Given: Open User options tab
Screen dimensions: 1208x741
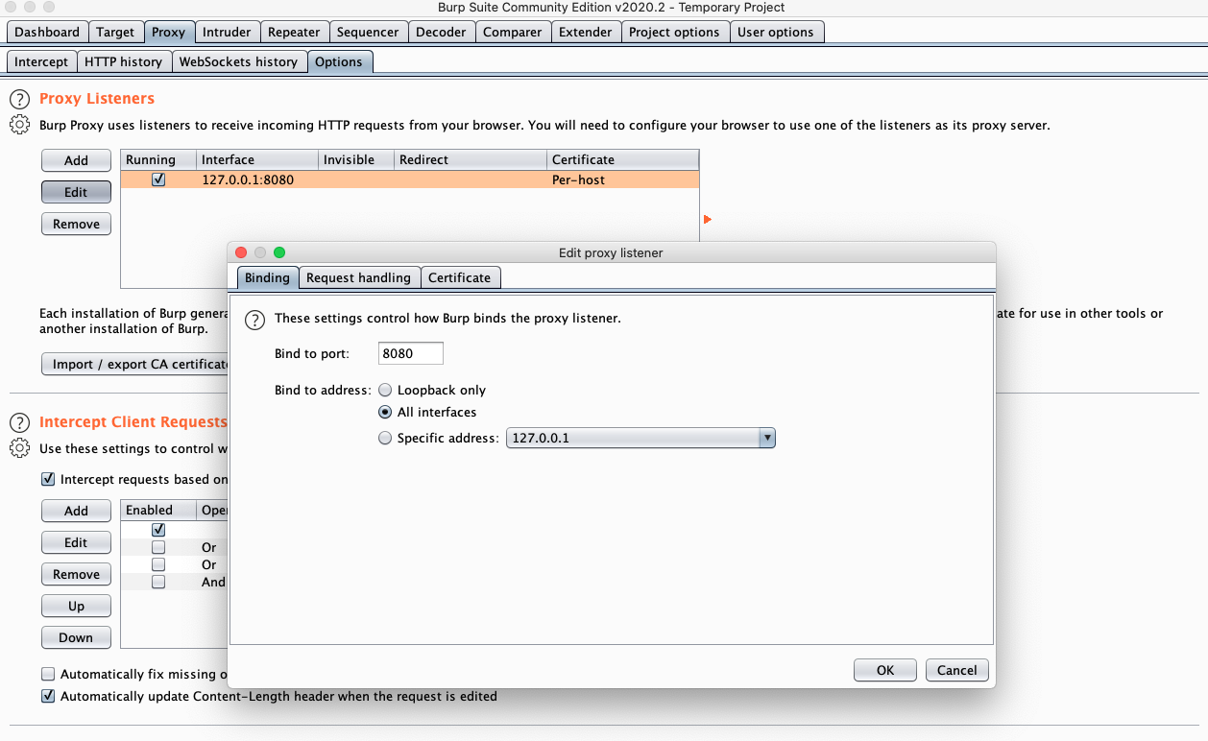Looking at the screenshot, I should [x=776, y=32].
